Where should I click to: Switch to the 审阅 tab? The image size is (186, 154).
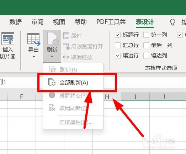pyautogui.click(x=37, y=22)
